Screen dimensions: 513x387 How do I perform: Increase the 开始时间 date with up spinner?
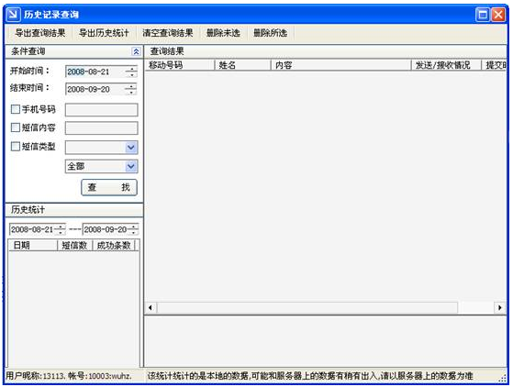[132, 69]
